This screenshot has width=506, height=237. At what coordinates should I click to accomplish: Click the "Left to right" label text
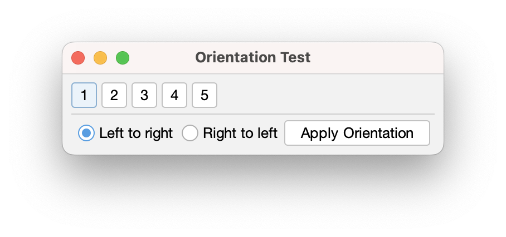pos(136,134)
